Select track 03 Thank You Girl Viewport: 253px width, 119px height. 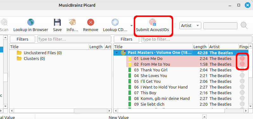pos(187,70)
